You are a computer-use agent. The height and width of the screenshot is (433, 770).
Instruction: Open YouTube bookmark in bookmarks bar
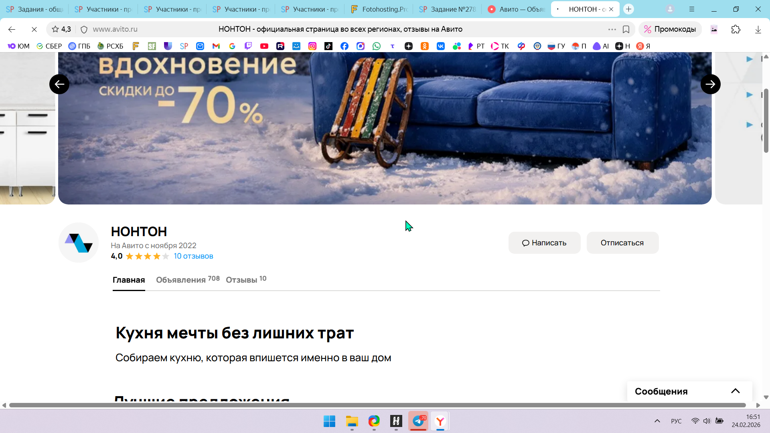pyautogui.click(x=264, y=46)
